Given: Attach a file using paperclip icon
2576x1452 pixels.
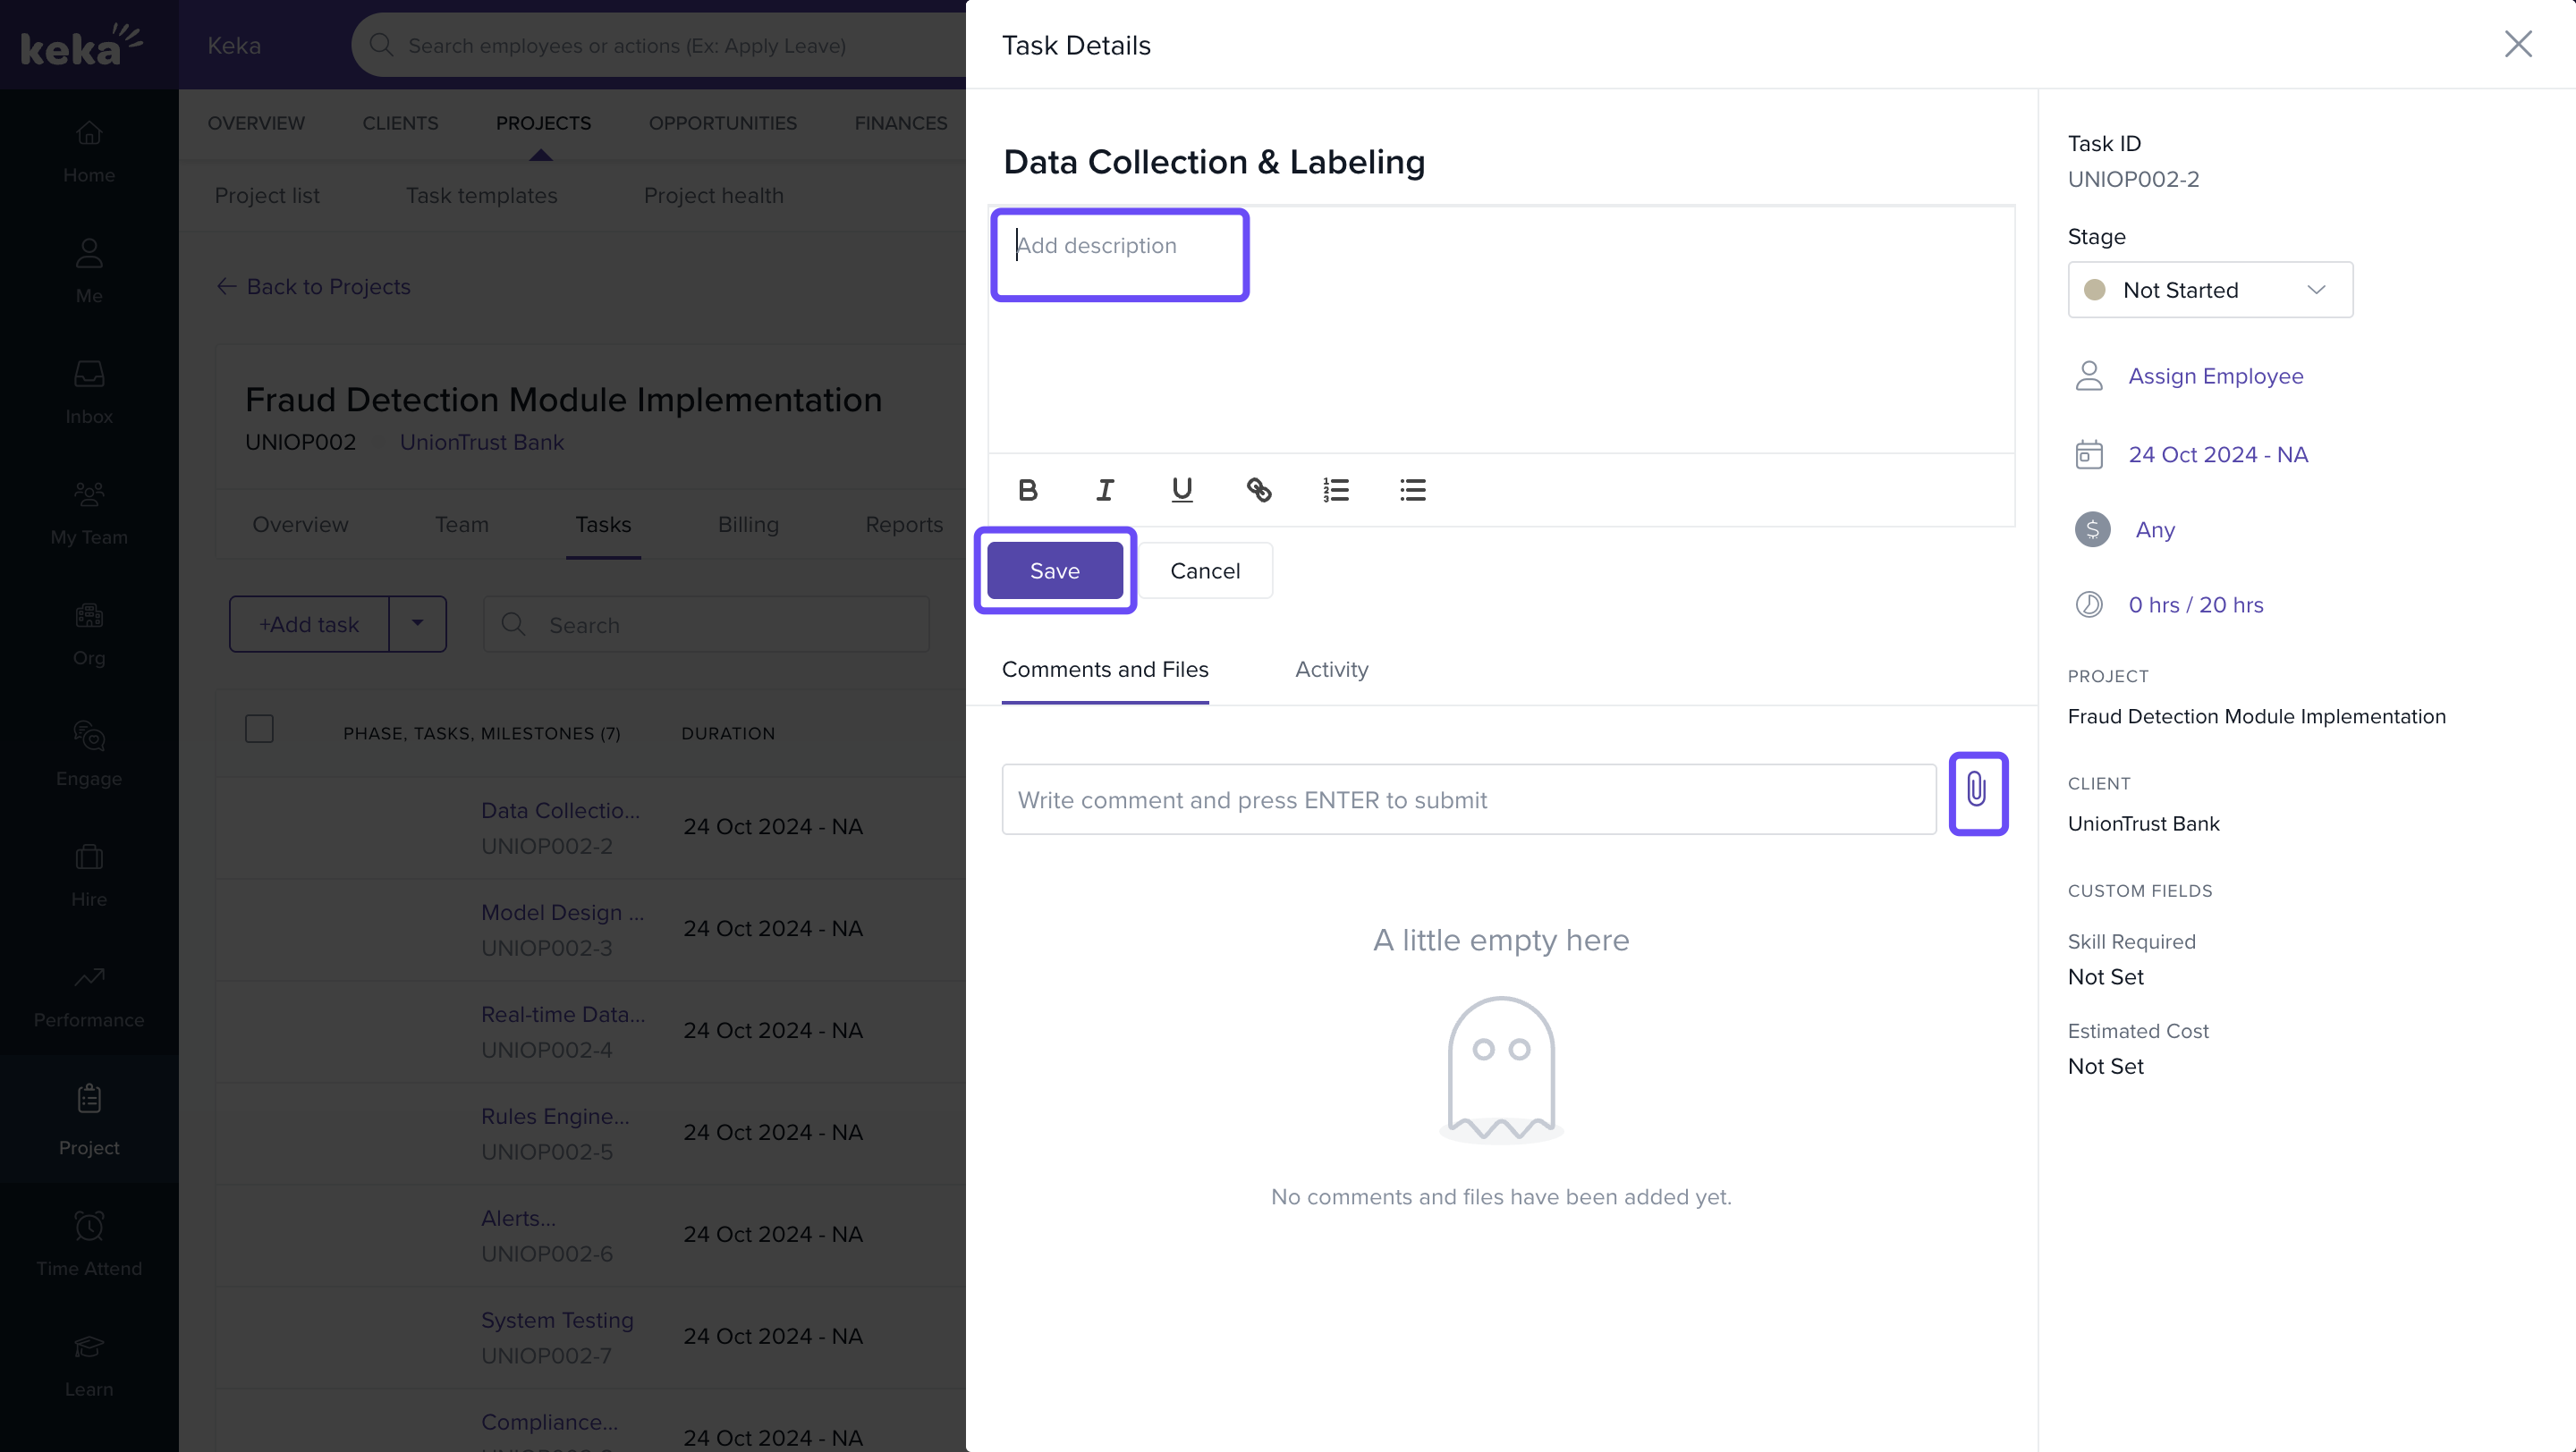Looking at the screenshot, I should 1977,791.
